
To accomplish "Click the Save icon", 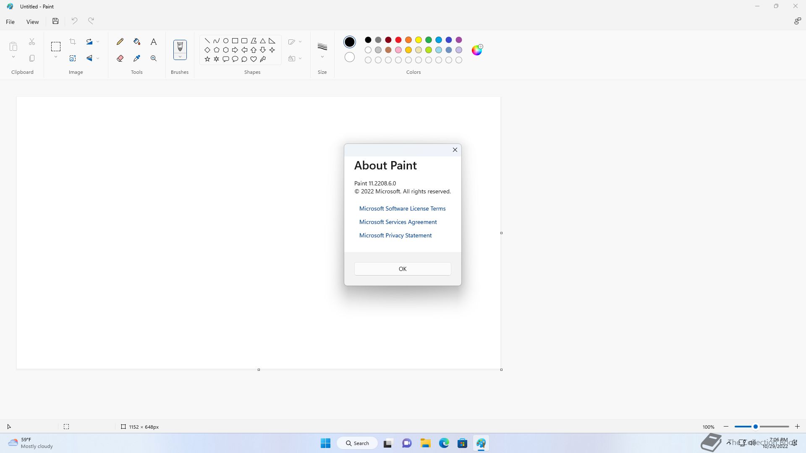I will [x=55, y=21].
